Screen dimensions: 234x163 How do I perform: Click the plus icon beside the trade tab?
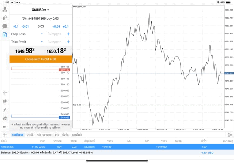point(4,135)
